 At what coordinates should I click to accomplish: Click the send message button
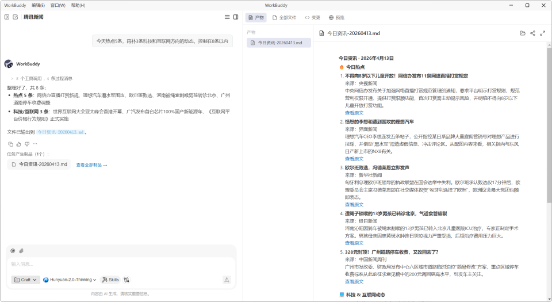(227, 280)
